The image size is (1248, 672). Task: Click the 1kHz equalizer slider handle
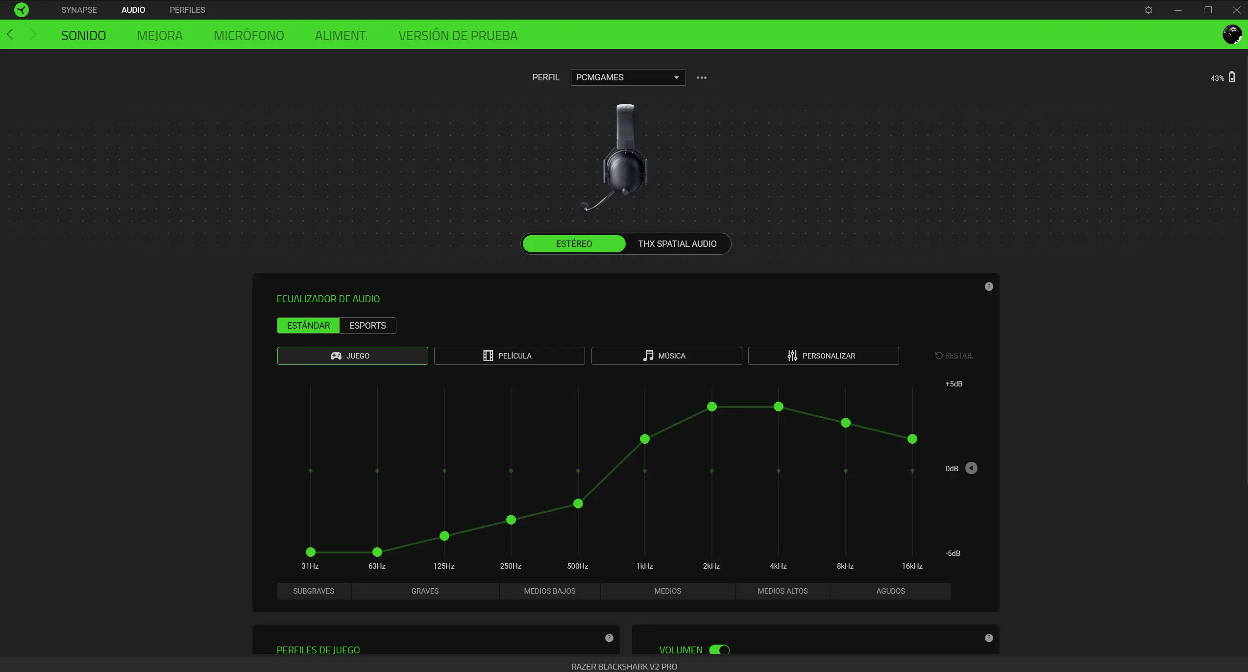click(x=645, y=439)
